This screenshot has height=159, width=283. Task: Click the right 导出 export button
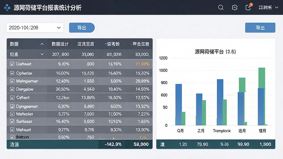(260, 28)
